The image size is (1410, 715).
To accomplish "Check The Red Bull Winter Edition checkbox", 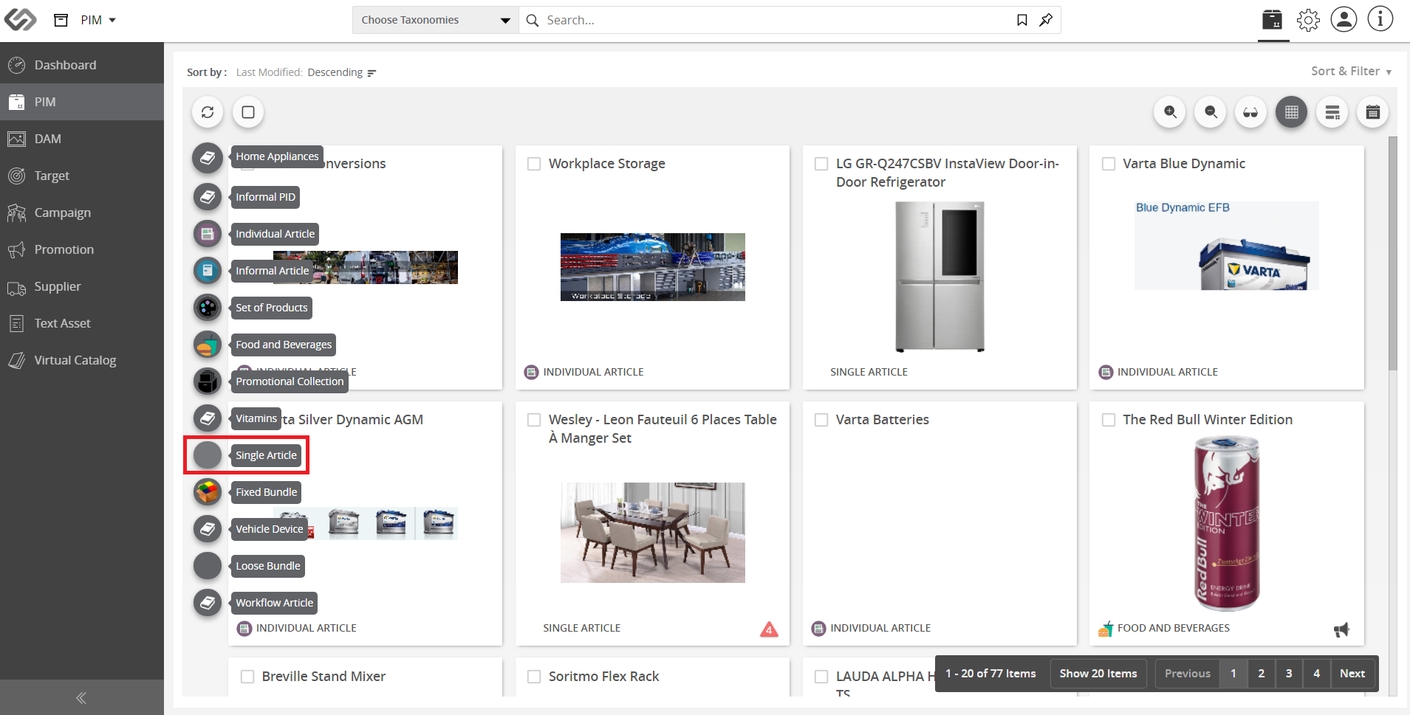I will (1109, 420).
